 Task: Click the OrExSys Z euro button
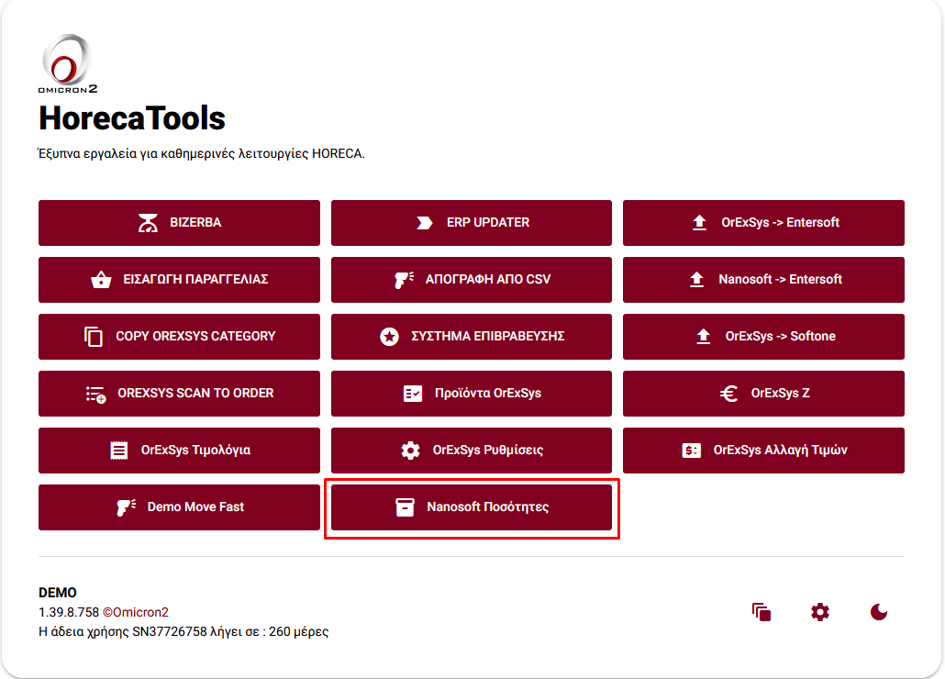763,394
